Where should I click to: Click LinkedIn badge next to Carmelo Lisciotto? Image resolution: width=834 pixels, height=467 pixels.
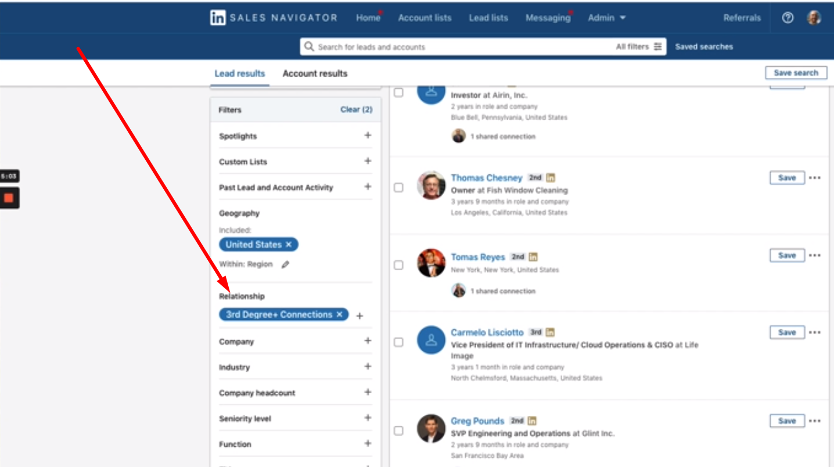pyautogui.click(x=550, y=332)
